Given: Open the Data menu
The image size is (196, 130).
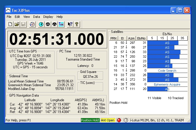Looking at the screenshot, I should (36, 17).
